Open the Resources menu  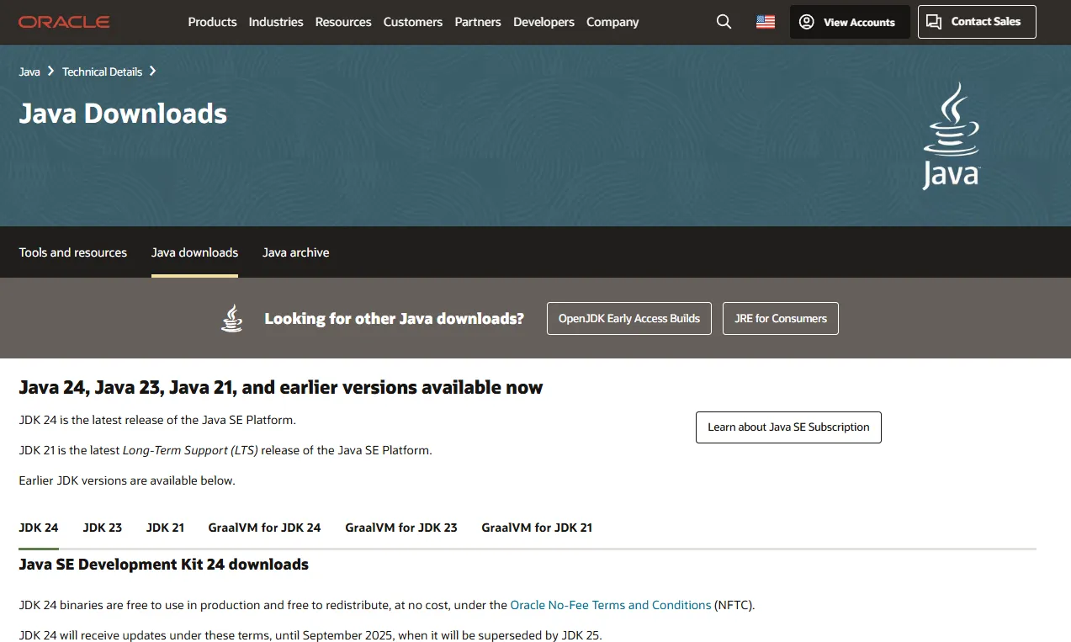(343, 22)
